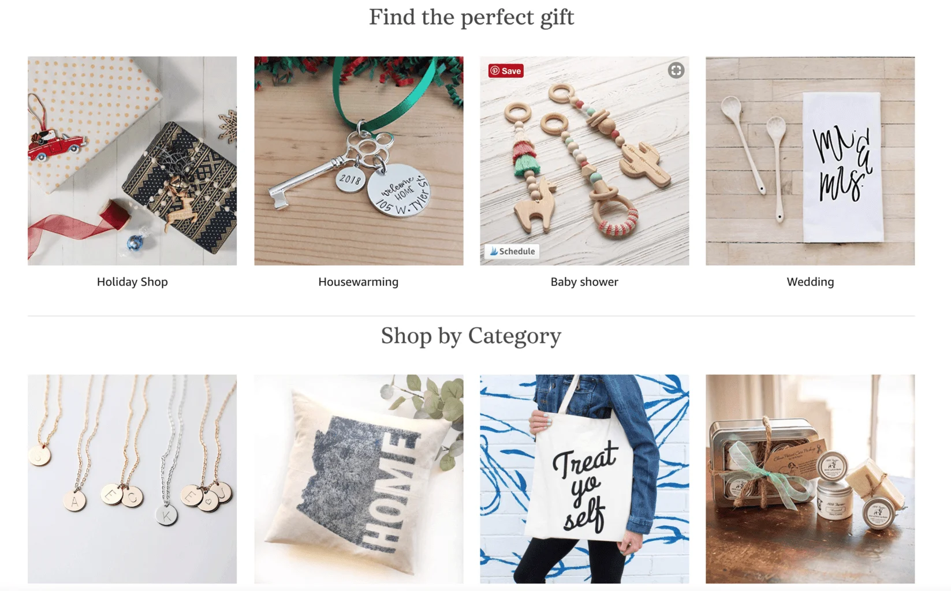The width and height of the screenshot is (951, 591).
Task: Click the visual search icon on Baby shower image
Action: click(x=676, y=70)
